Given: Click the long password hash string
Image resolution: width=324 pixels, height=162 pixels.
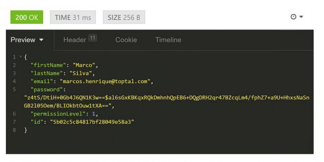Looking at the screenshot, I should 166,98.
